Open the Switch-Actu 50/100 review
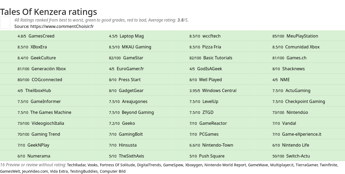345x174 pixels. (291, 156)
